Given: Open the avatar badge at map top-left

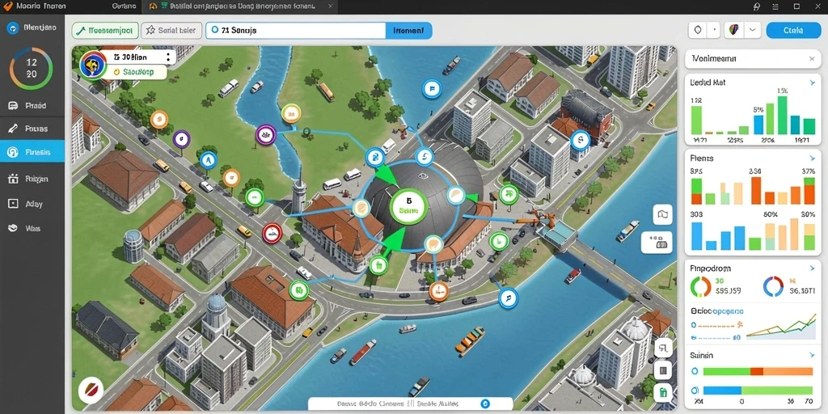Looking at the screenshot, I should (x=93, y=65).
